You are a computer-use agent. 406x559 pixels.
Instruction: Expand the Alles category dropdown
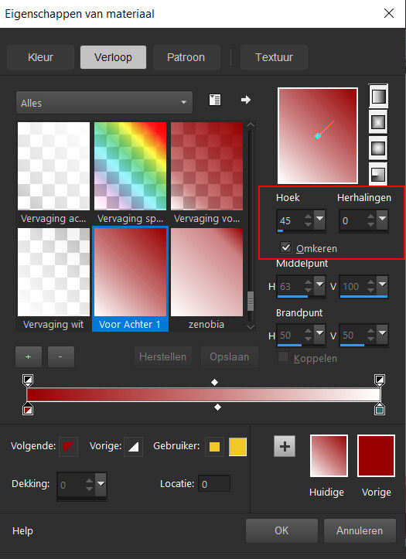point(104,103)
